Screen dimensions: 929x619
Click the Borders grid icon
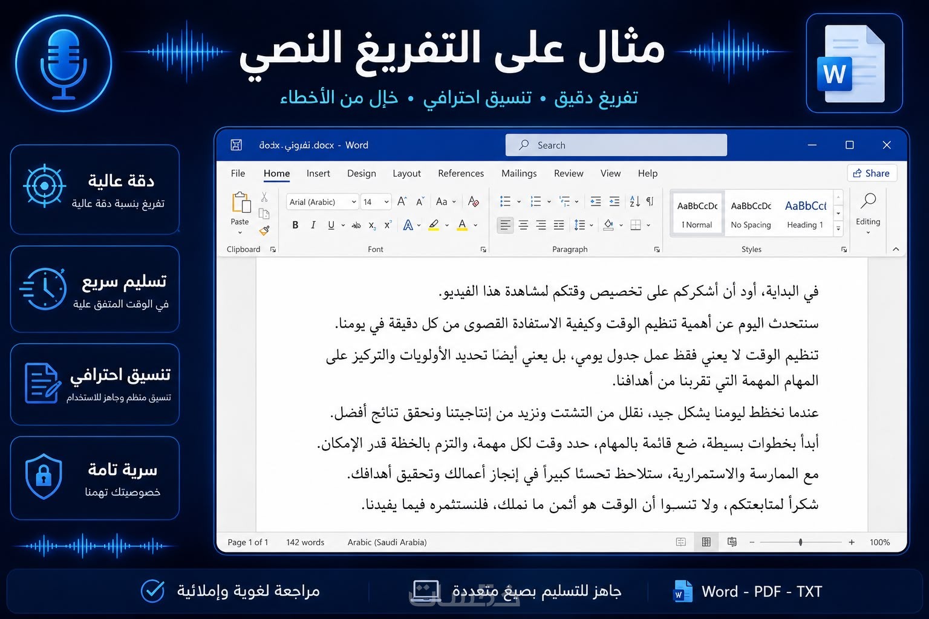[636, 225]
